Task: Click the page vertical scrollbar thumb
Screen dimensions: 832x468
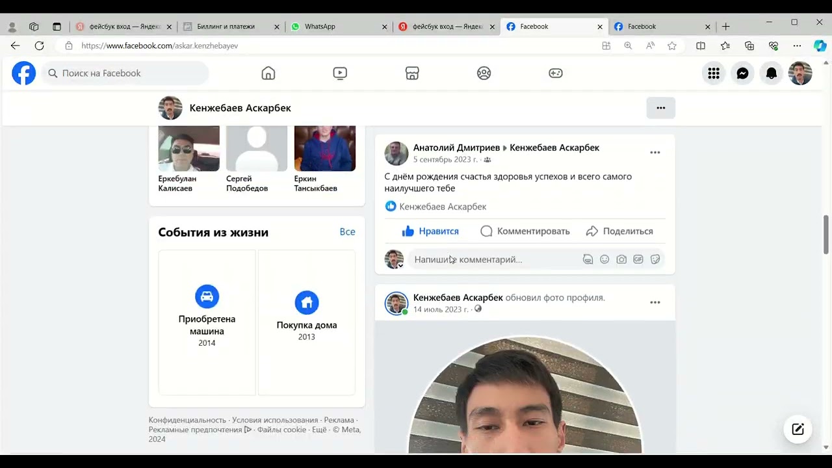Action: tap(827, 234)
